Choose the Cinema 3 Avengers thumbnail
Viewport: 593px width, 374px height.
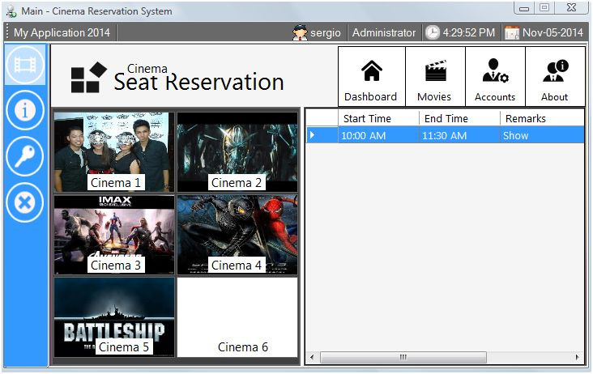(x=114, y=235)
